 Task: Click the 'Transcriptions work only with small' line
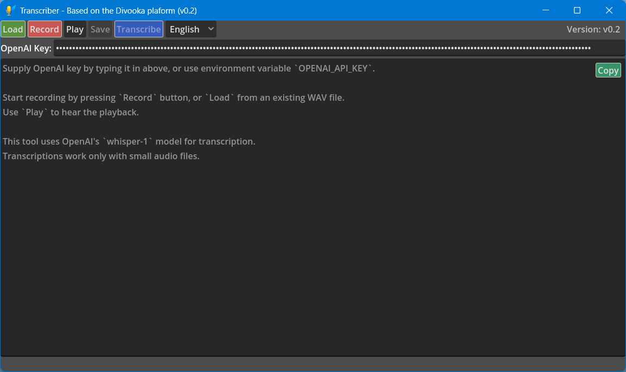click(101, 156)
